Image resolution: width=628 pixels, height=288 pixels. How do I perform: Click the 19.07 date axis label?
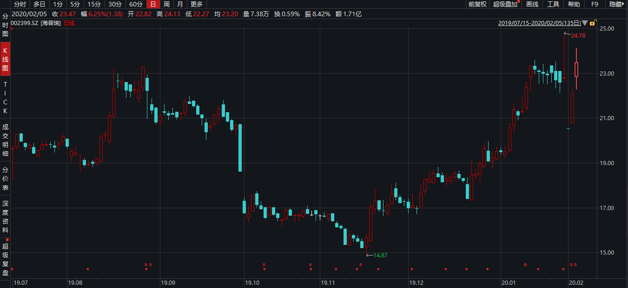click(x=21, y=282)
